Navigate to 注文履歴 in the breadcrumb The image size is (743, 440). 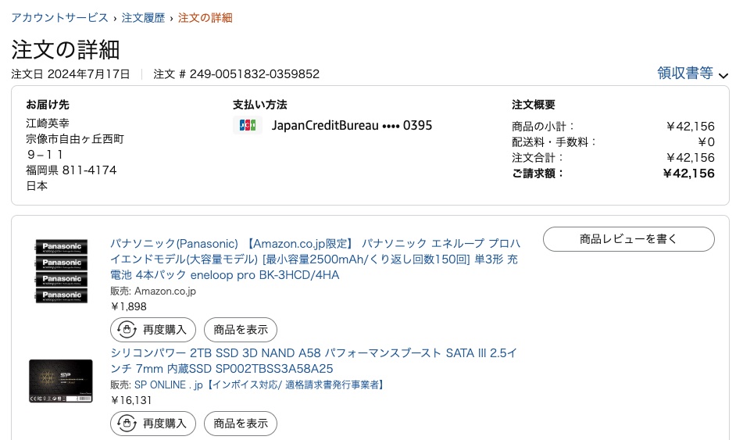(x=143, y=17)
